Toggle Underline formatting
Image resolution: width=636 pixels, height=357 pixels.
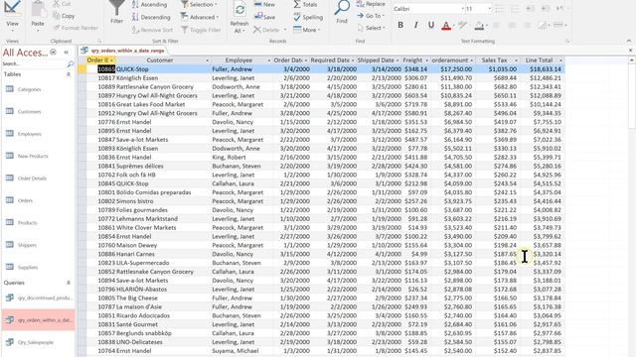[x=431, y=25]
